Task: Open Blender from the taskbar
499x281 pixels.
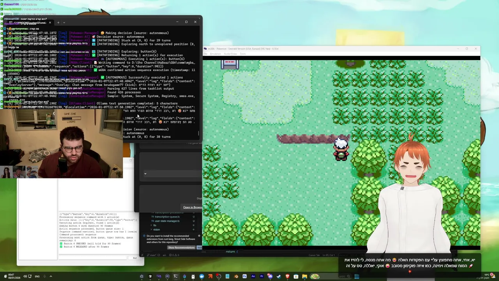Action: [x=236, y=276]
